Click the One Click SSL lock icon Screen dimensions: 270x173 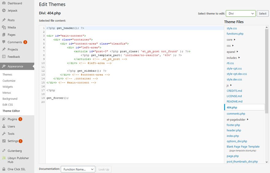(4, 169)
